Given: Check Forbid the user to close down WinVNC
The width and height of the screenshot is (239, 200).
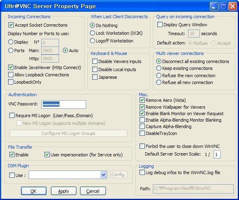Looking at the screenshot, I should pyautogui.click(x=142, y=146).
